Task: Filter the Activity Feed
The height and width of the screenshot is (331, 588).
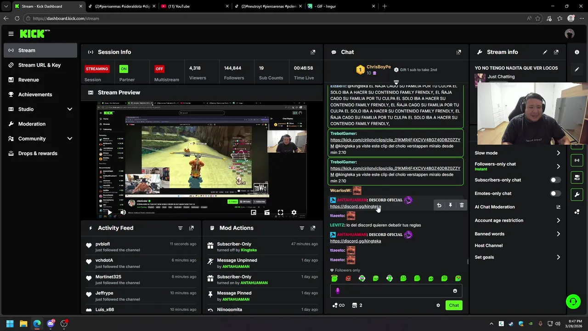Action: pyautogui.click(x=180, y=228)
